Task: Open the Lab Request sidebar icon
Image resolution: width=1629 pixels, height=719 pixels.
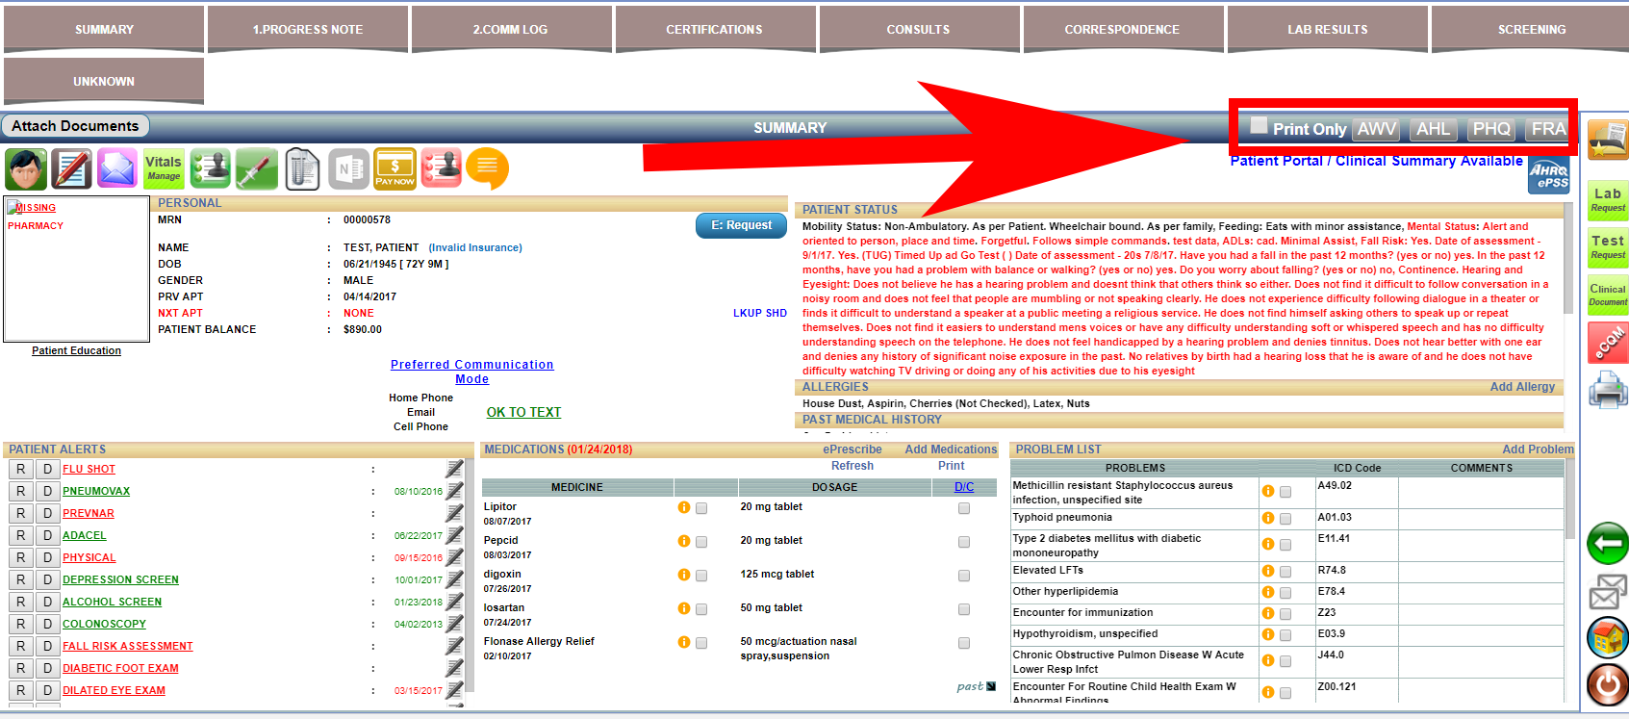Action: (x=1607, y=200)
